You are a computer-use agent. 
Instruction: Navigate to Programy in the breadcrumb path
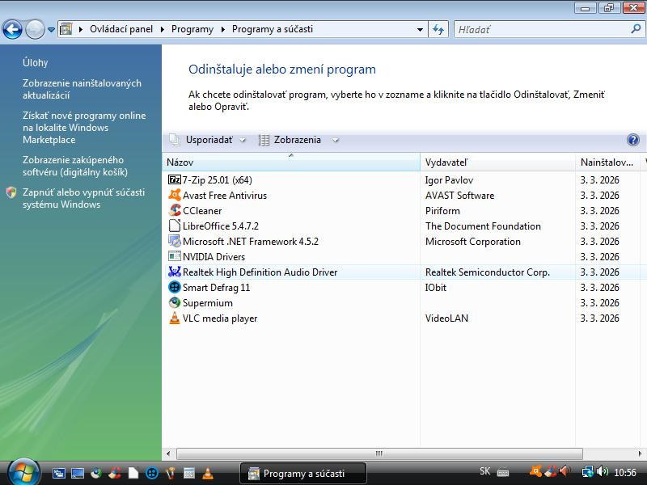pos(192,29)
